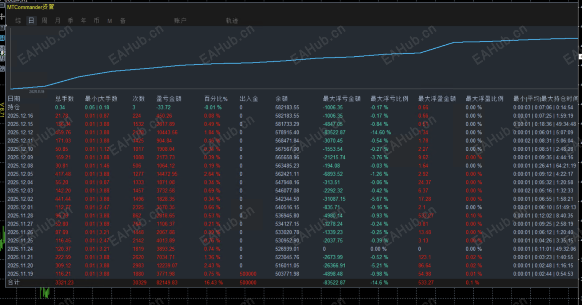Select the 2025.11.27 date row
Screen dimensions: 582x305
tap(20, 224)
